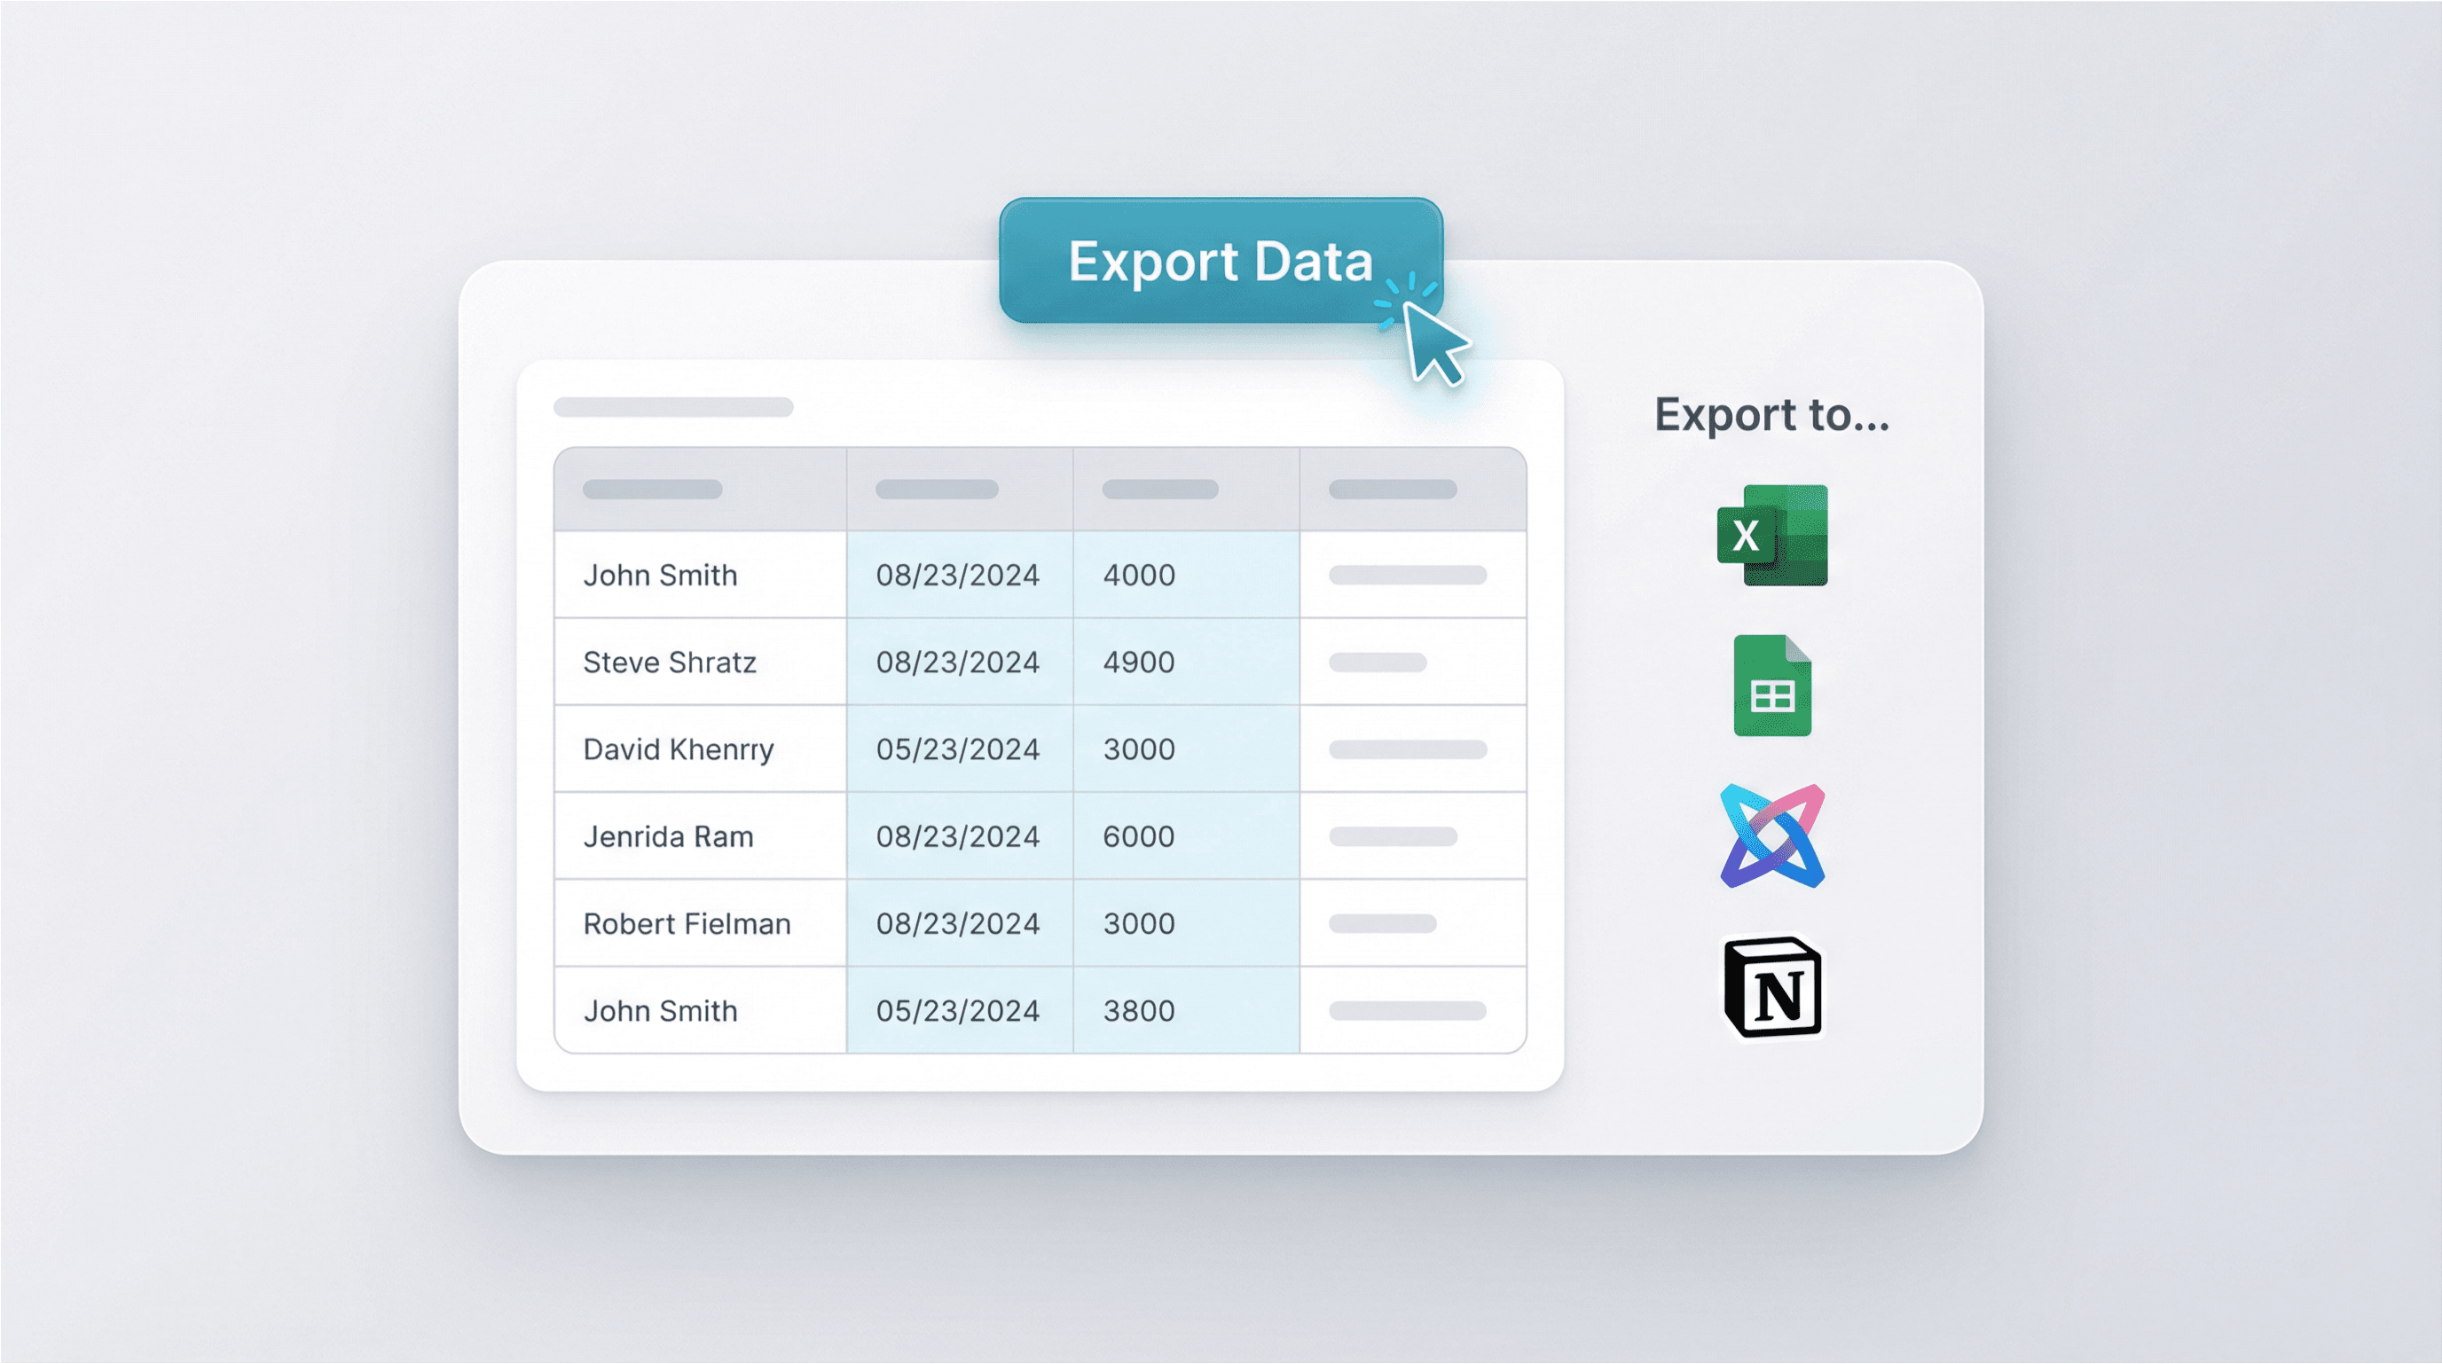Viewport: 2442px width, 1364px height.
Task: Select John Smith in the first row
Action: (x=661, y=575)
